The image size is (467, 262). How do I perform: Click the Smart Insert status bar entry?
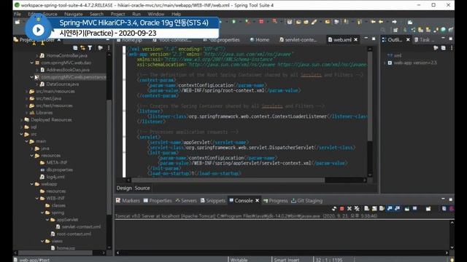[x=287, y=260]
